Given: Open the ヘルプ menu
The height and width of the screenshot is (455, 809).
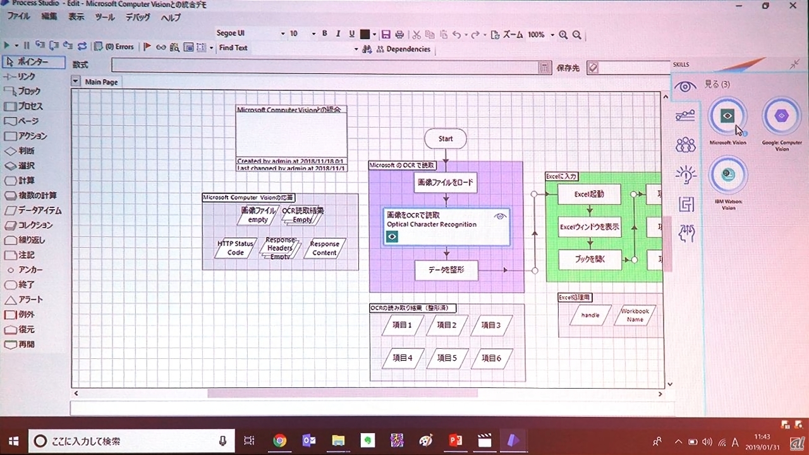Looking at the screenshot, I should coord(171,17).
